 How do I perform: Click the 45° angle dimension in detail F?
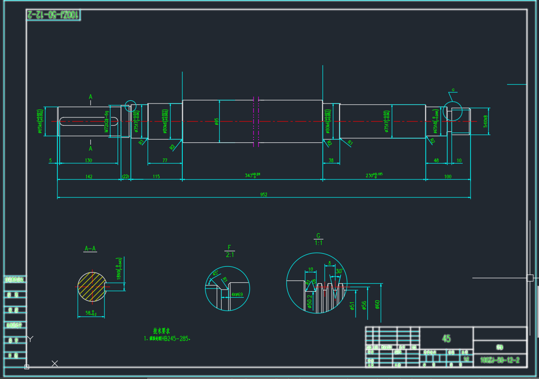tap(215, 273)
